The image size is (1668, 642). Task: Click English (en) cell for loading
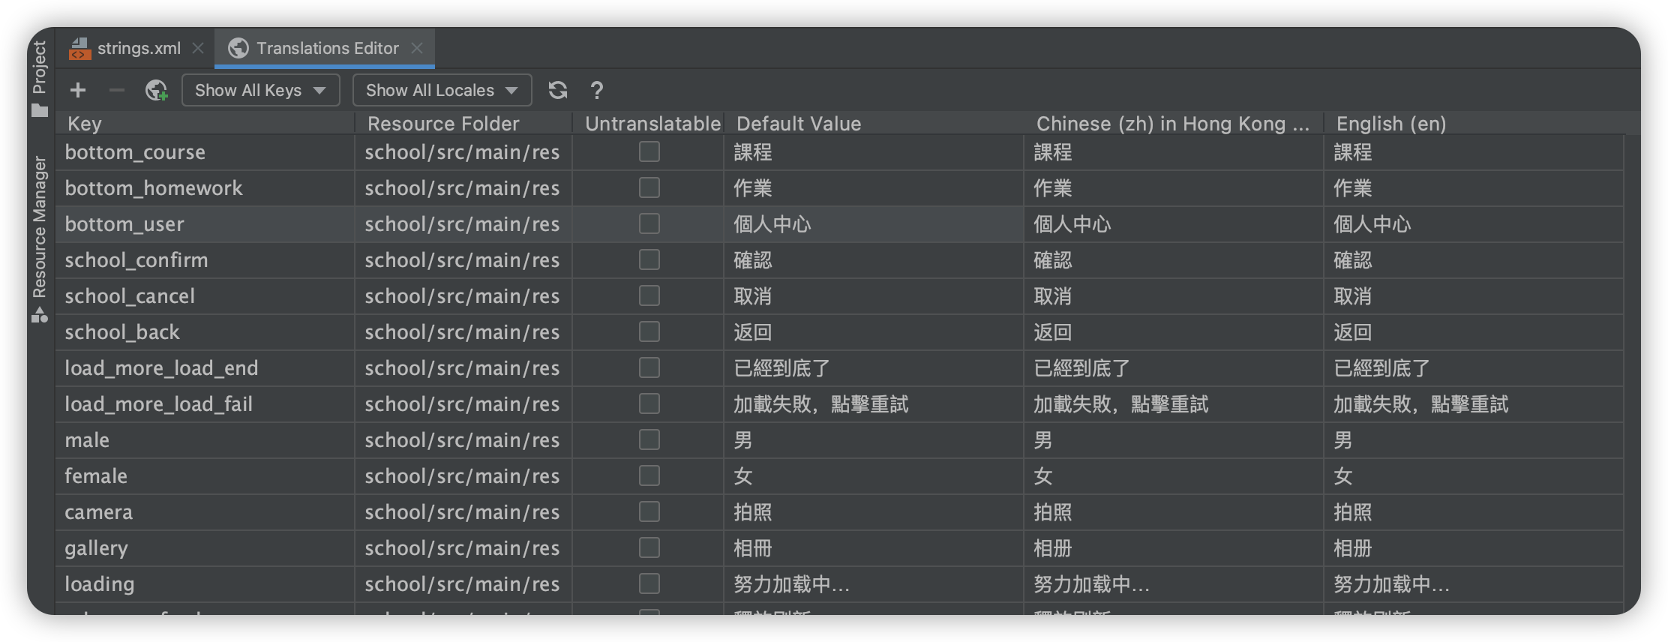1474,584
